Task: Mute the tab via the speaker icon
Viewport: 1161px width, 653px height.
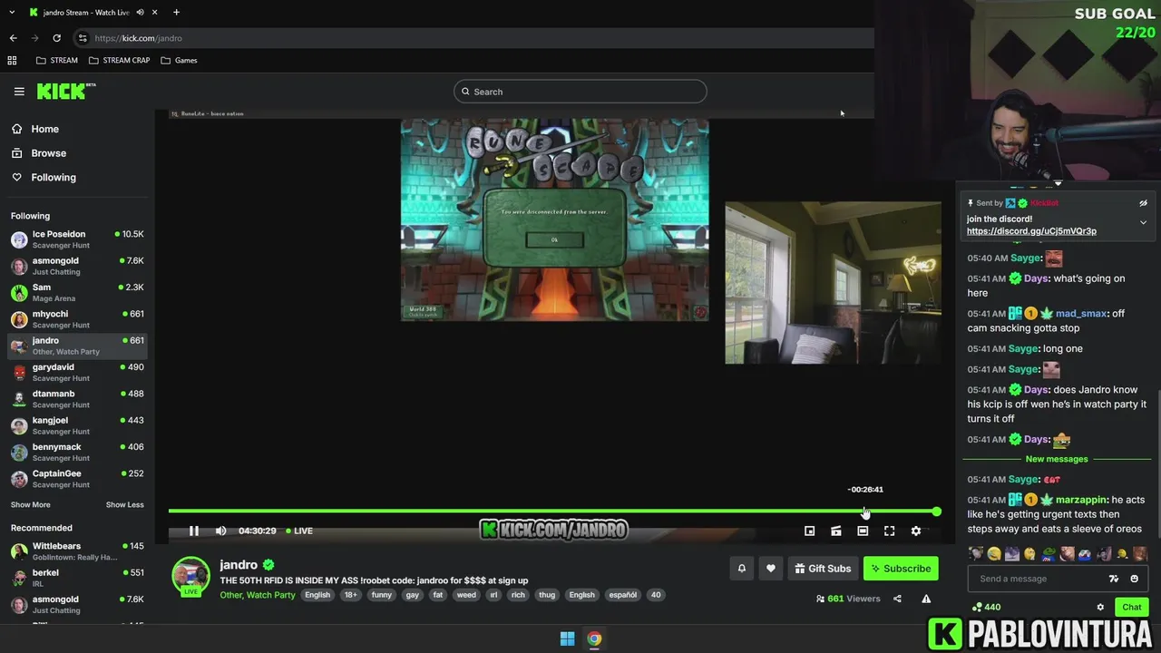Action: (x=140, y=12)
